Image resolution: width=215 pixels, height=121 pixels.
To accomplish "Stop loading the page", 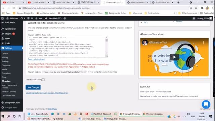I will (x=13, y=8).
